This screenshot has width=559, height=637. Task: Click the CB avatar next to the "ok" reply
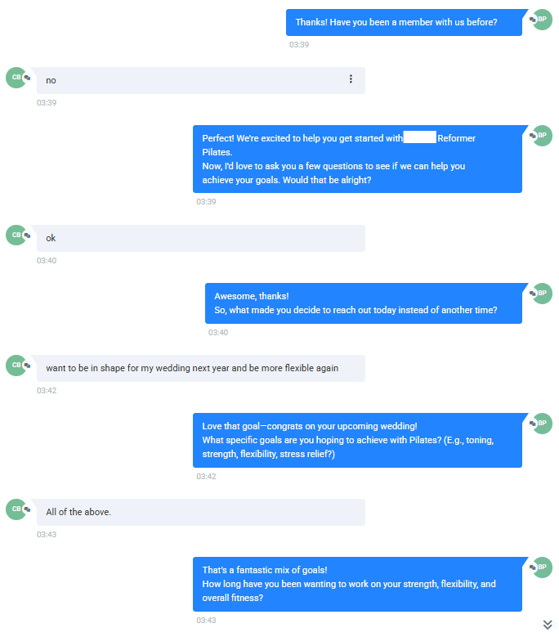point(16,235)
